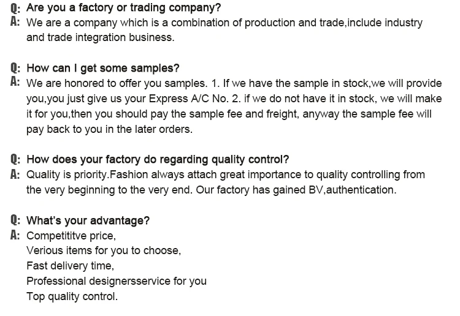Click the Q: marker before the factory question
The height and width of the screenshot is (316, 460).
pyautogui.click(x=16, y=8)
